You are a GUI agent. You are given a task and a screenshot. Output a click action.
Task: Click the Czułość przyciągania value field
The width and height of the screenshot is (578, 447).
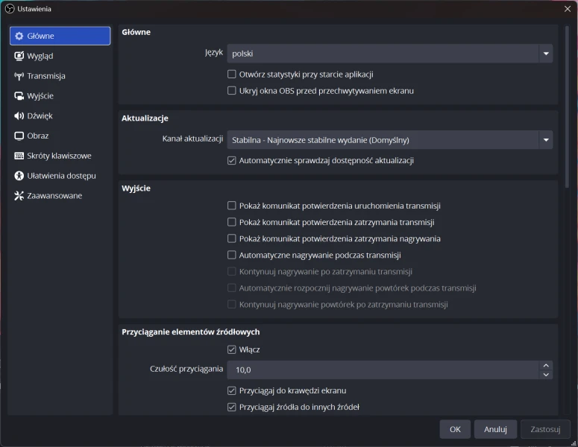tap(383, 370)
